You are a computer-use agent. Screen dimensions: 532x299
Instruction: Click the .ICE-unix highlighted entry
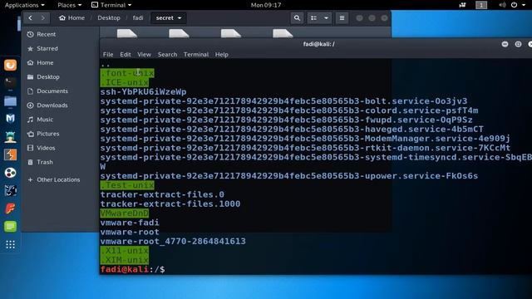pyautogui.click(x=124, y=82)
